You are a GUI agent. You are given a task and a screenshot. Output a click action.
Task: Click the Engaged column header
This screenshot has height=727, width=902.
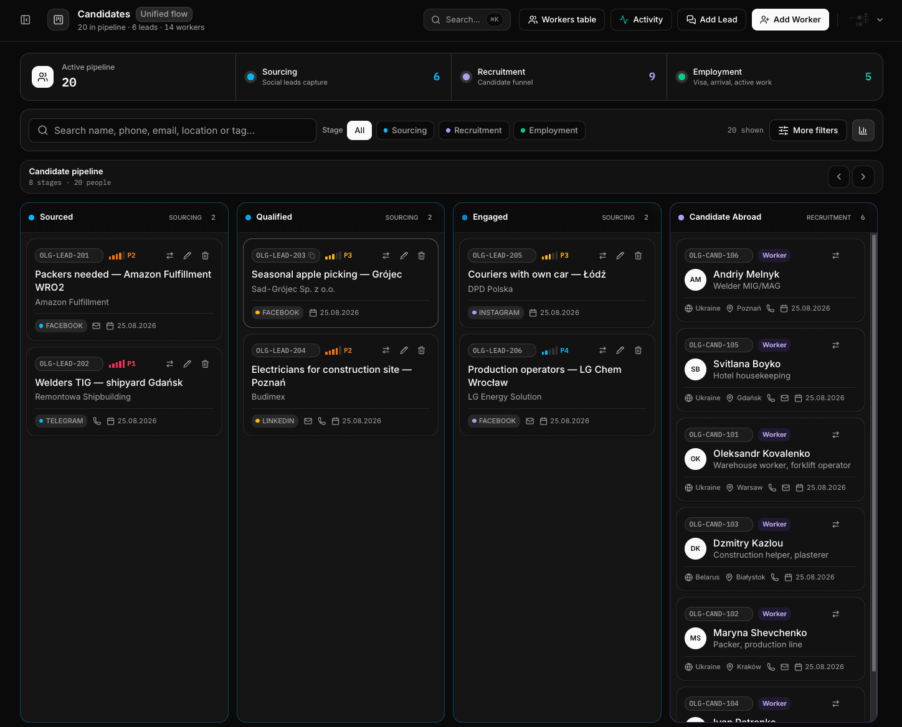point(557,217)
